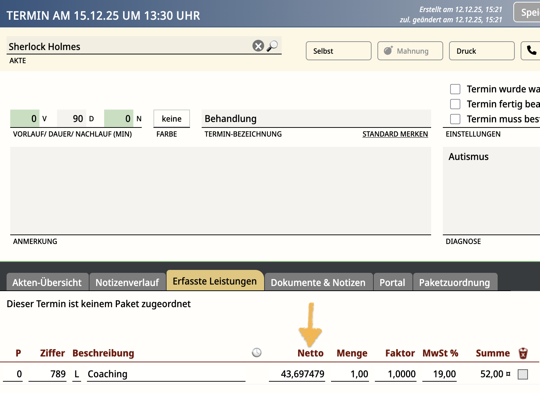This screenshot has height=393, width=540.
Task: Toggle 'Termin muss bes...' checkbox
Action: [455, 119]
